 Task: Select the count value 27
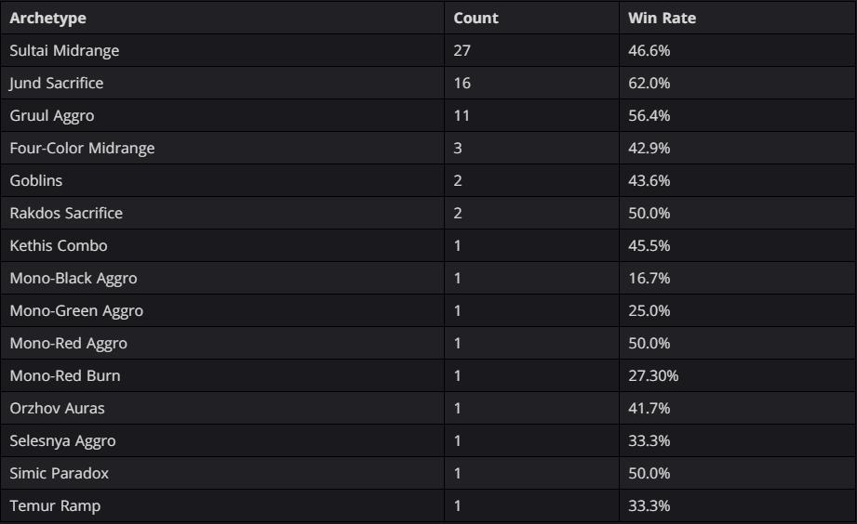click(x=462, y=50)
